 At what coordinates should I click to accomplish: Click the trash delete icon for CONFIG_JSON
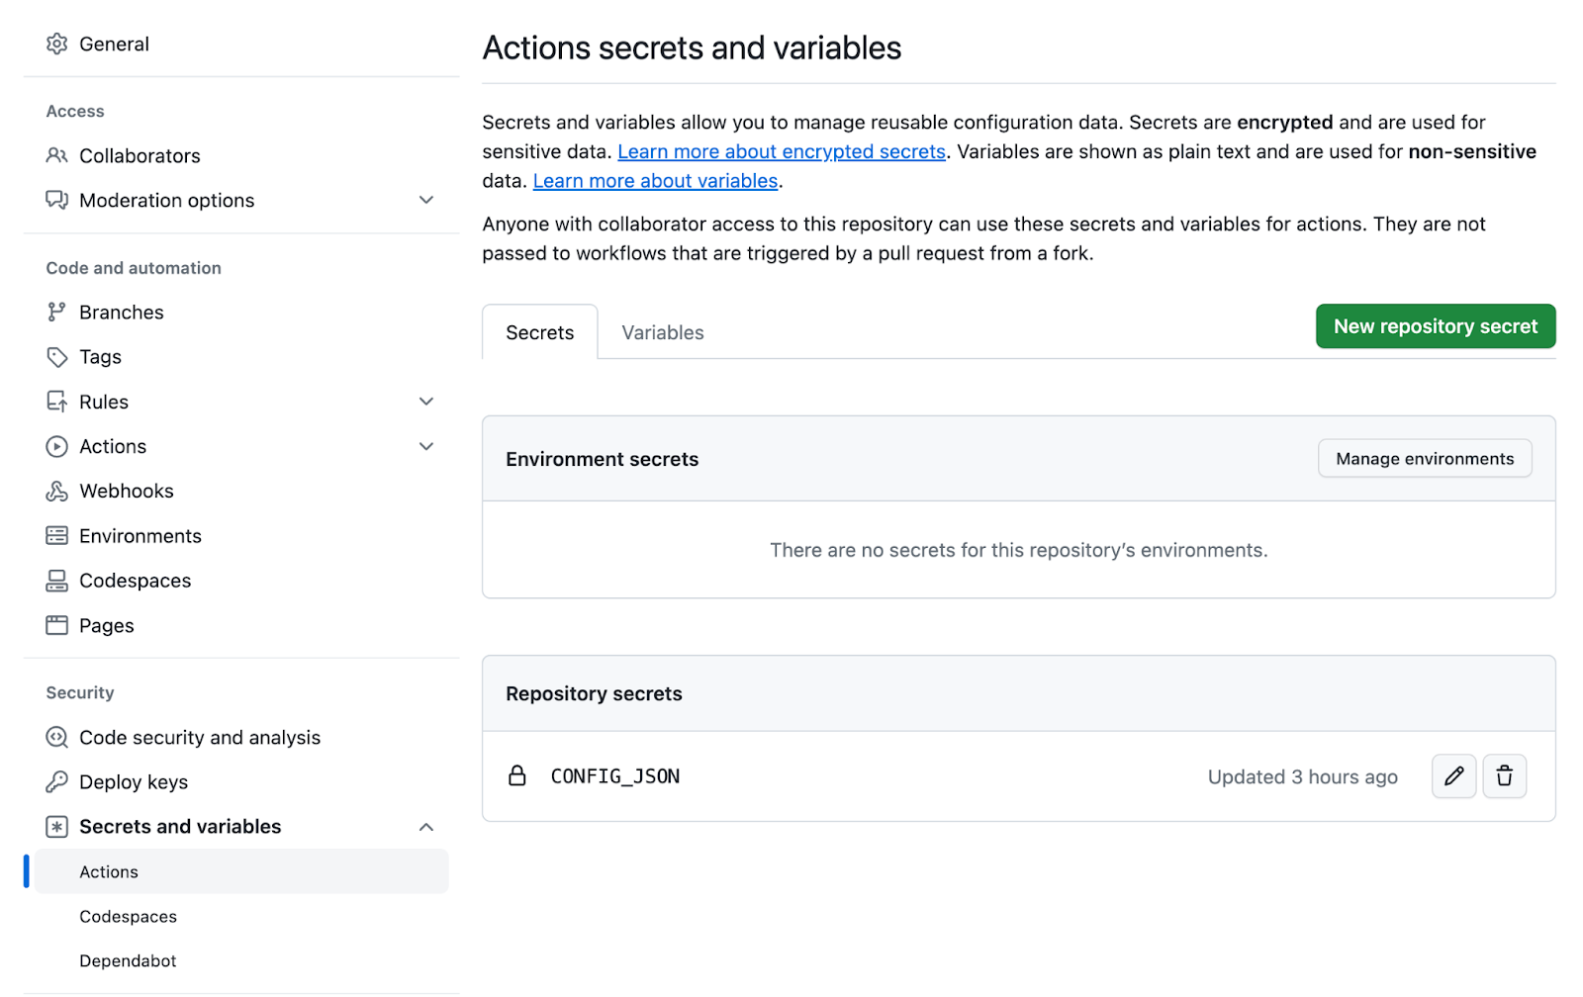point(1504,776)
